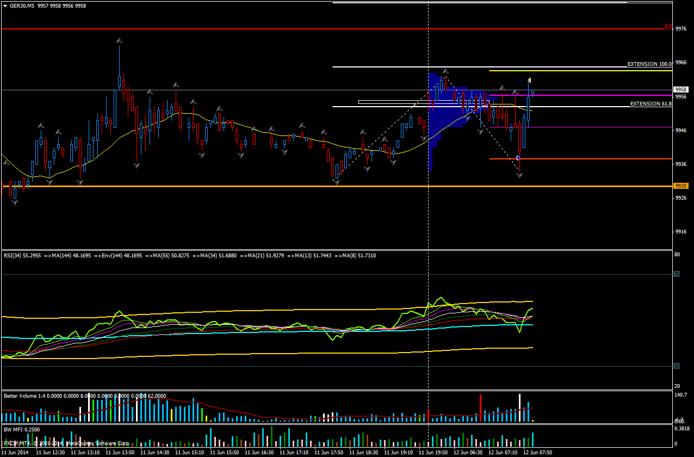Select the red 0.0 level label
Viewport: 694px width, 457px height.
coord(668,26)
